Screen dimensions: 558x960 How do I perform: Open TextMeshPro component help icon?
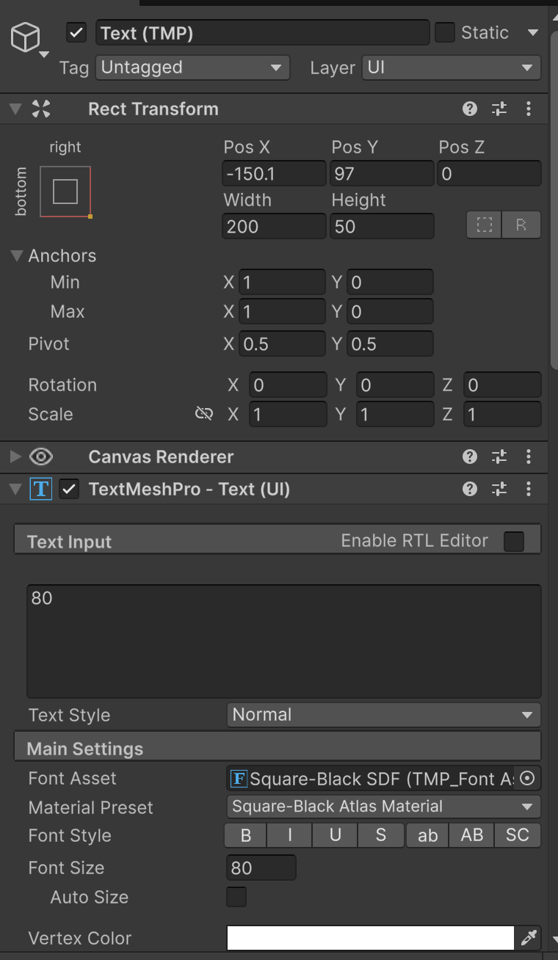[x=470, y=490]
